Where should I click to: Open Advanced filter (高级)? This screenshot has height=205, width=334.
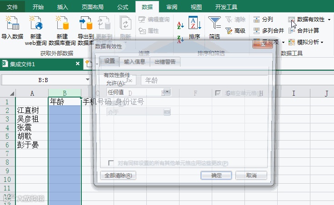[x=235, y=31]
